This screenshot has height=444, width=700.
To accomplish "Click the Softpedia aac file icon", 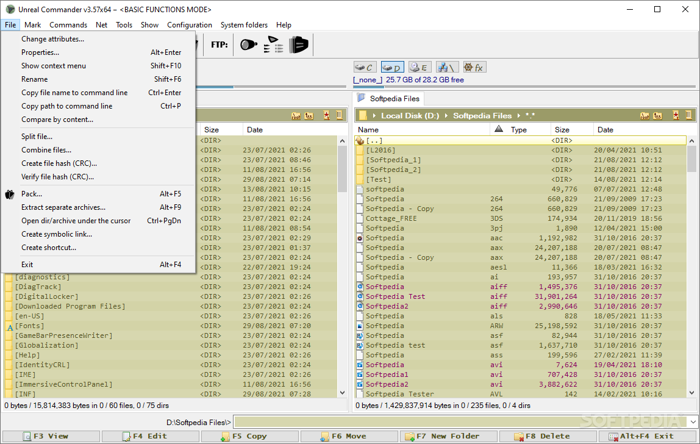I will (x=360, y=238).
